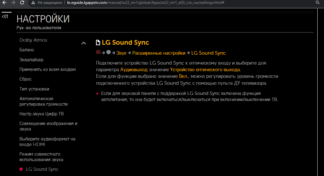Click the browser back arrow

(x=4, y=2)
